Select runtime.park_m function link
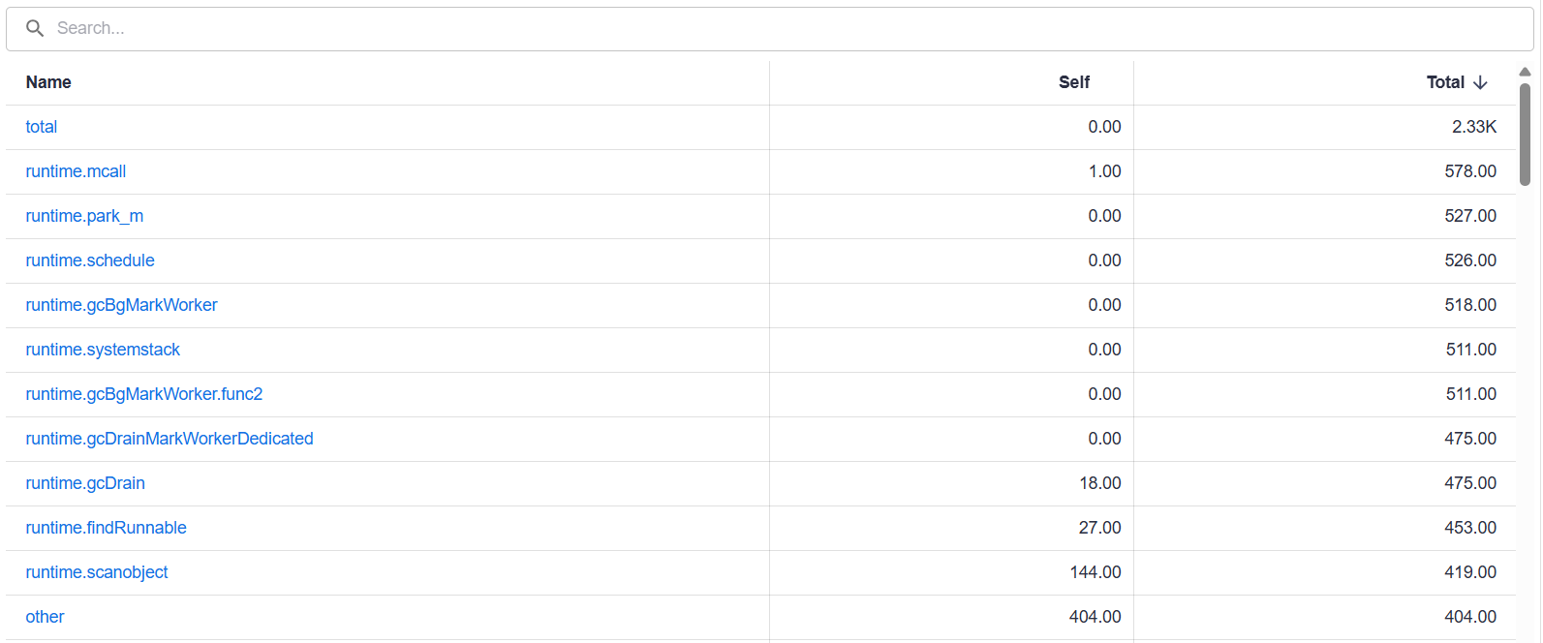Image resolution: width=1543 pixels, height=643 pixels. coord(84,217)
